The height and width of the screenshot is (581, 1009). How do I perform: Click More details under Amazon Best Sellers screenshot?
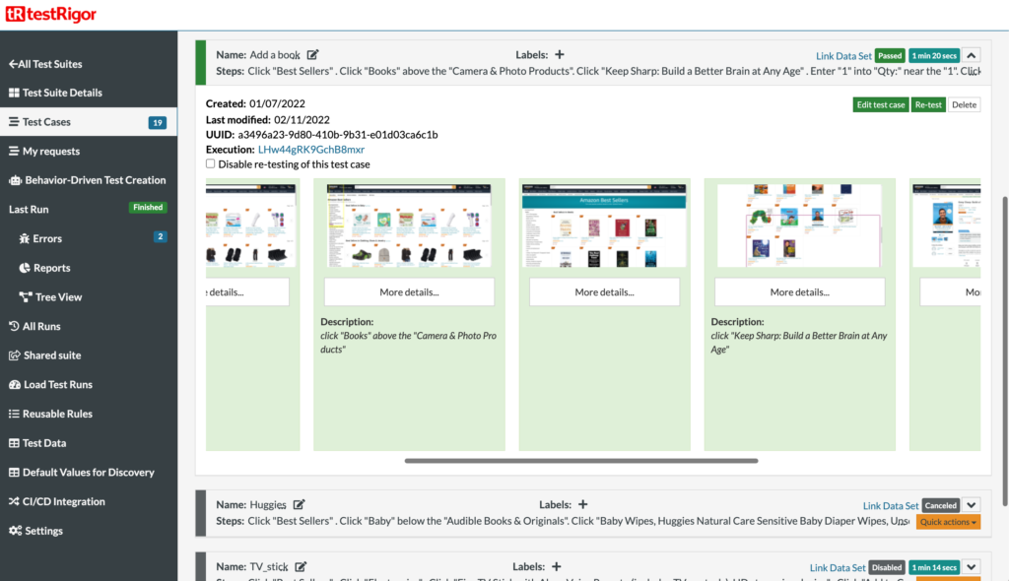point(604,292)
